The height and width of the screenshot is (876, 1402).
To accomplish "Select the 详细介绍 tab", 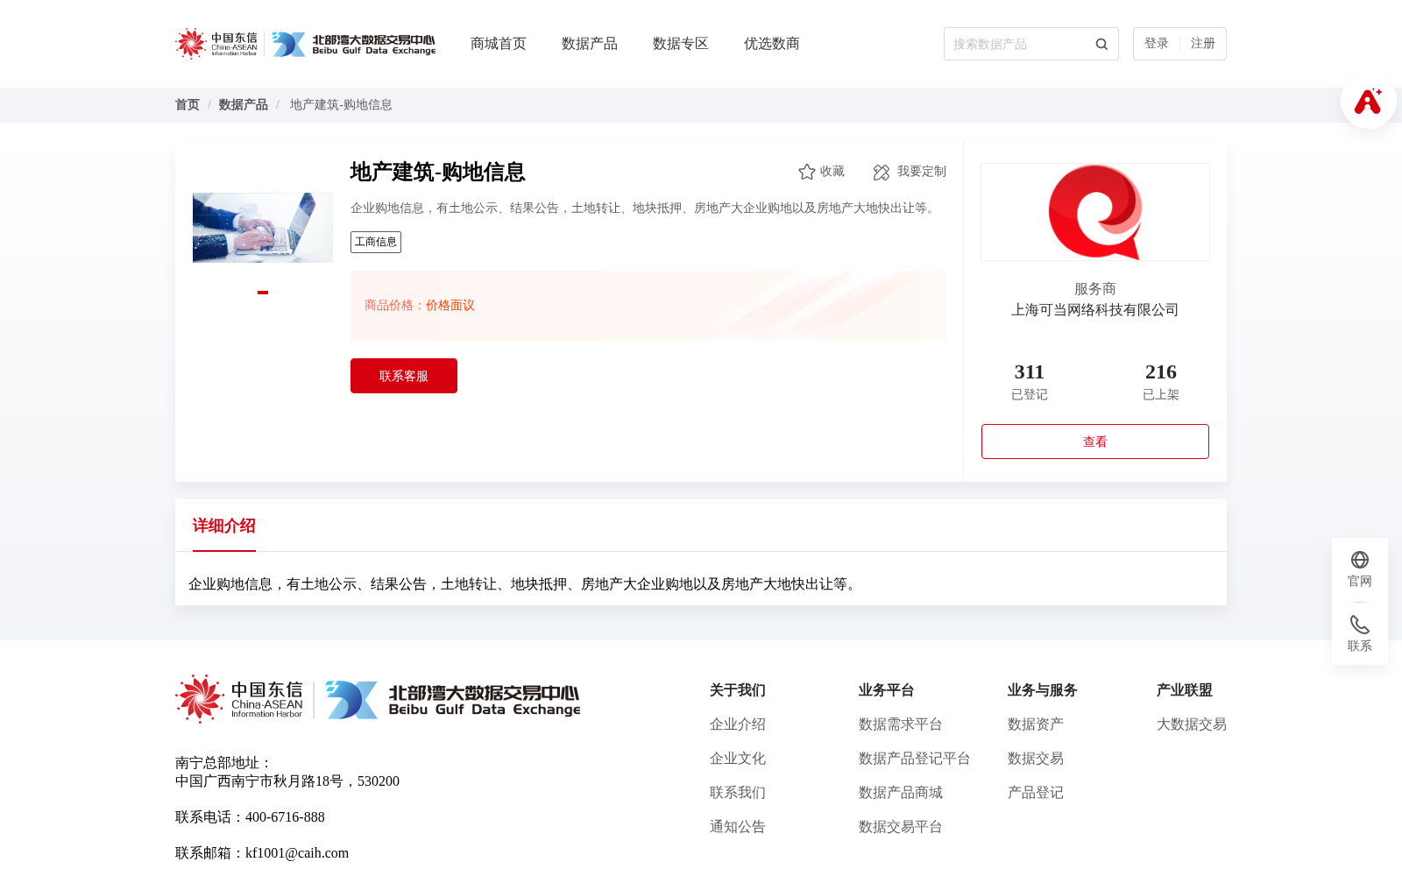I will pos(224,526).
